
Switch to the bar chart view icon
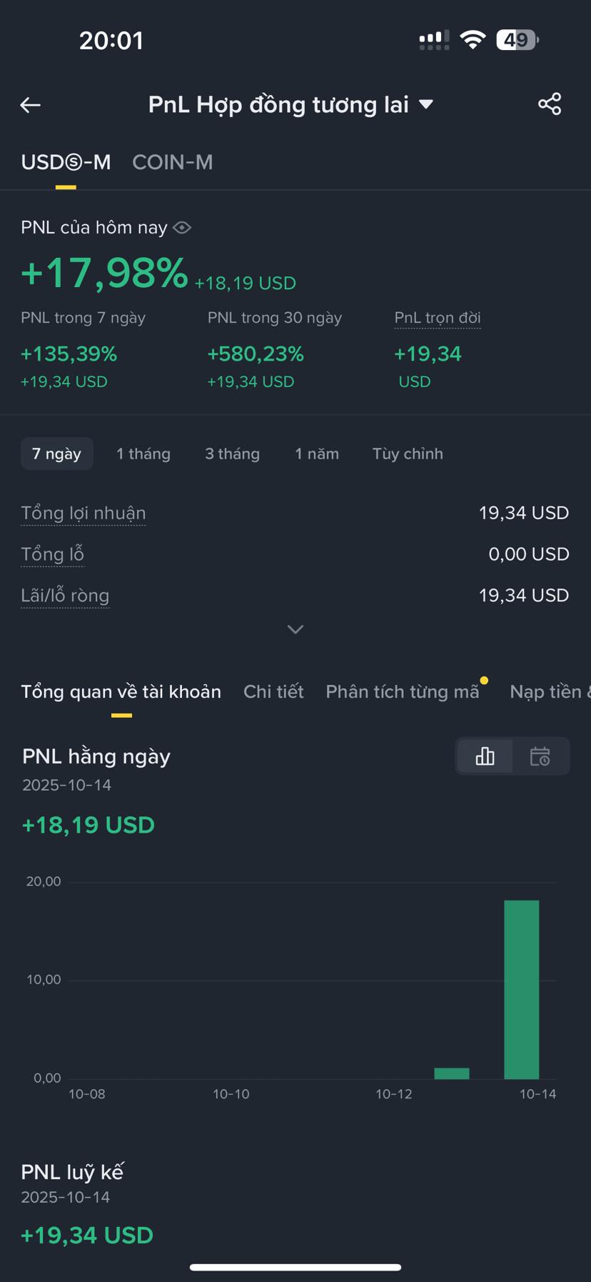[x=485, y=756]
